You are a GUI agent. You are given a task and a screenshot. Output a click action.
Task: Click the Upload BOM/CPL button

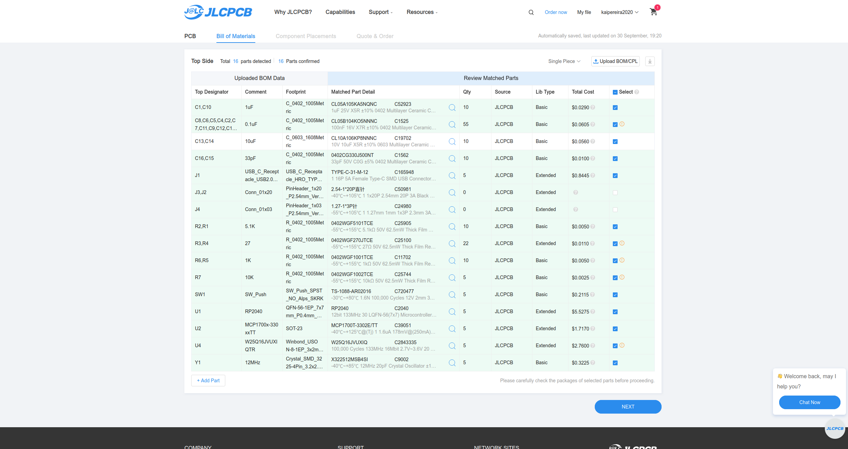coord(615,61)
